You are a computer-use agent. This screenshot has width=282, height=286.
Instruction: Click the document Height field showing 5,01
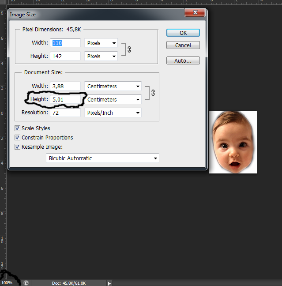[65, 99]
